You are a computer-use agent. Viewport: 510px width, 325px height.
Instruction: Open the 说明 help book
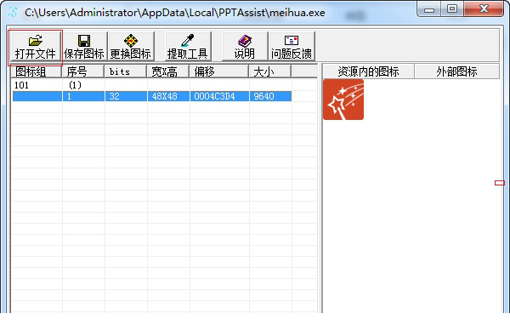click(245, 47)
